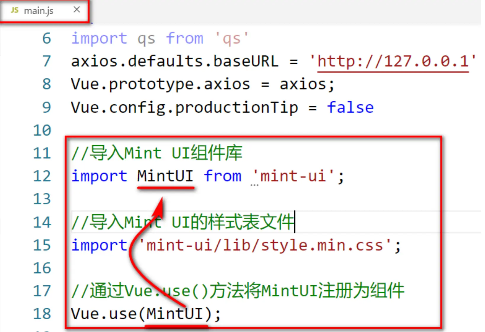The image size is (485, 332).
Task: Click the false keyword on line 9
Action: (350, 107)
